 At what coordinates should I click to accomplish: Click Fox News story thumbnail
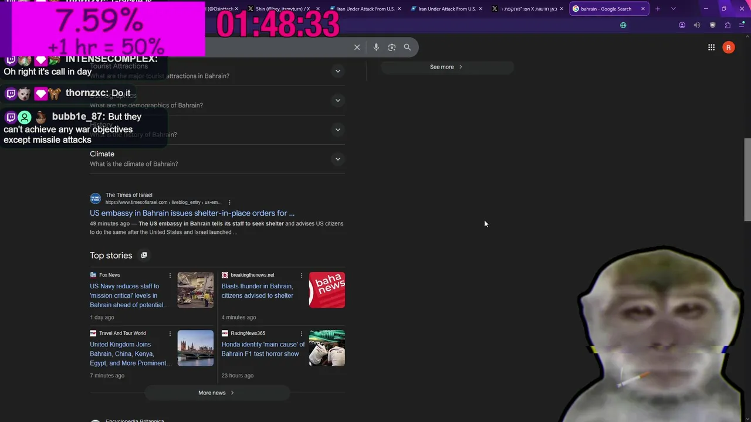195,290
